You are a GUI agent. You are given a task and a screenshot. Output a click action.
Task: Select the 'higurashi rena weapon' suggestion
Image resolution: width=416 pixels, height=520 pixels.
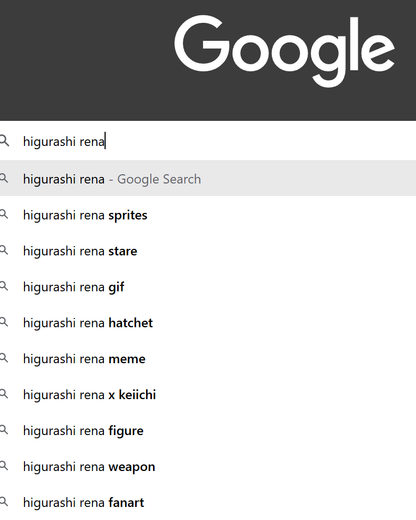[208, 467]
